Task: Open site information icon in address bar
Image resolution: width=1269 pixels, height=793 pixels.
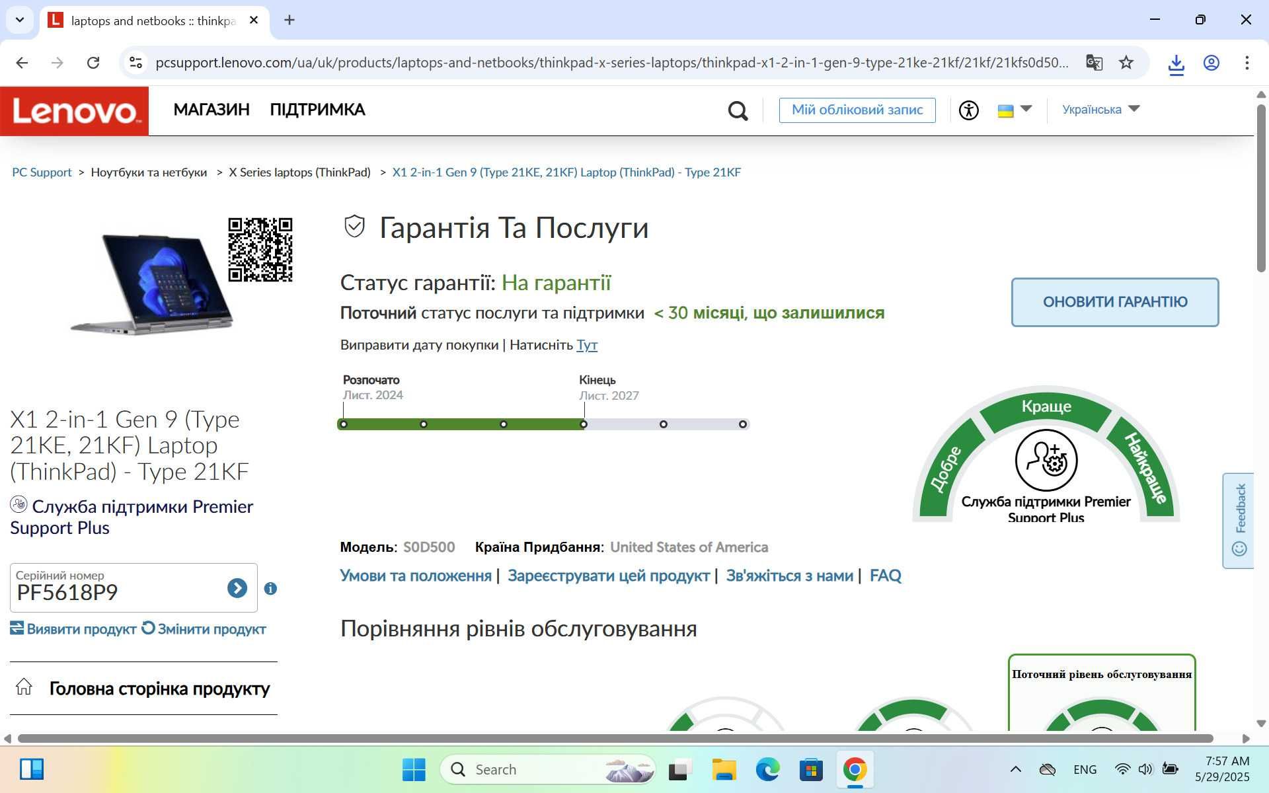Action: point(135,63)
